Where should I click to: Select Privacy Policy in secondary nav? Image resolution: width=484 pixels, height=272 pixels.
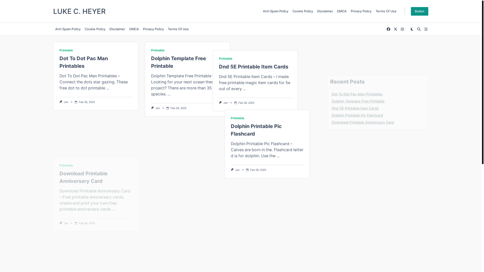tap(153, 29)
